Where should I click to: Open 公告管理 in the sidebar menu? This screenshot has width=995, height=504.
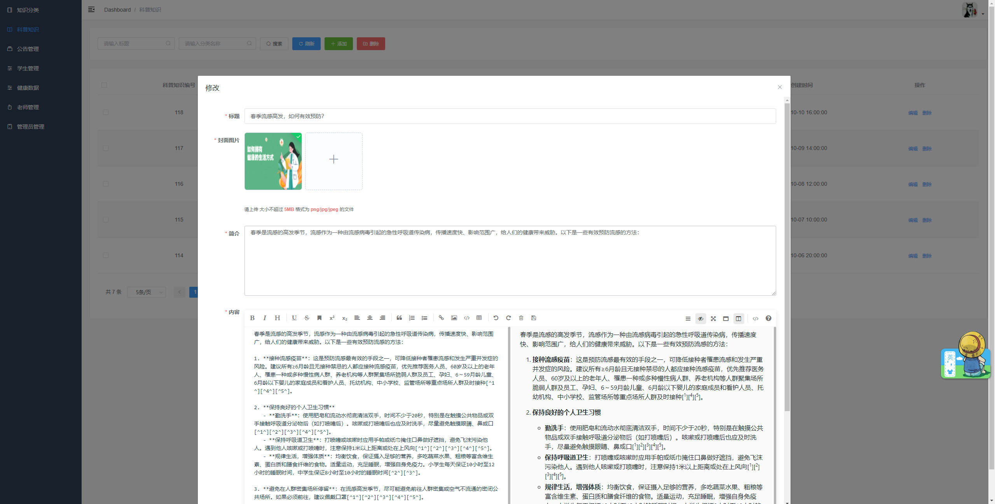41,49
